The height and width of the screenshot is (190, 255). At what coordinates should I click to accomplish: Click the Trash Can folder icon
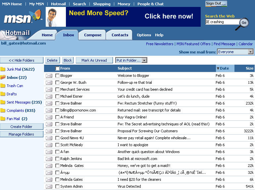pyautogui.click(x=3, y=86)
